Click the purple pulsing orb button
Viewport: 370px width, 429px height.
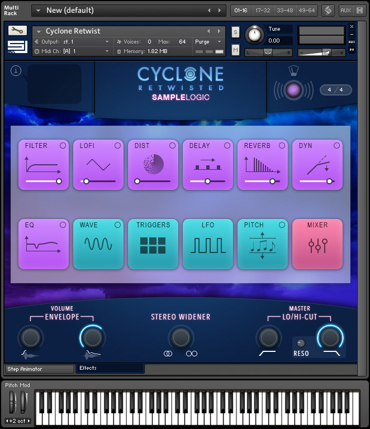pos(293,90)
